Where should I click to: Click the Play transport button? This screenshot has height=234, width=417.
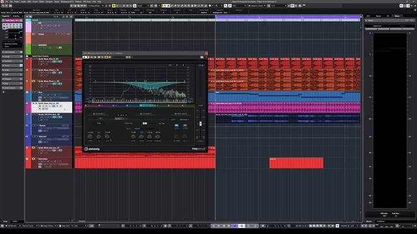pyautogui.click(x=248, y=226)
